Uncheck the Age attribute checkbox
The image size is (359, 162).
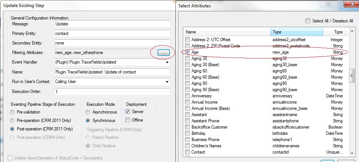point(188,52)
